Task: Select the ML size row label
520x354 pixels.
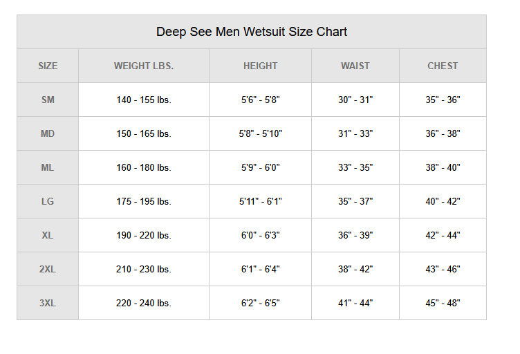Action: [x=48, y=167]
